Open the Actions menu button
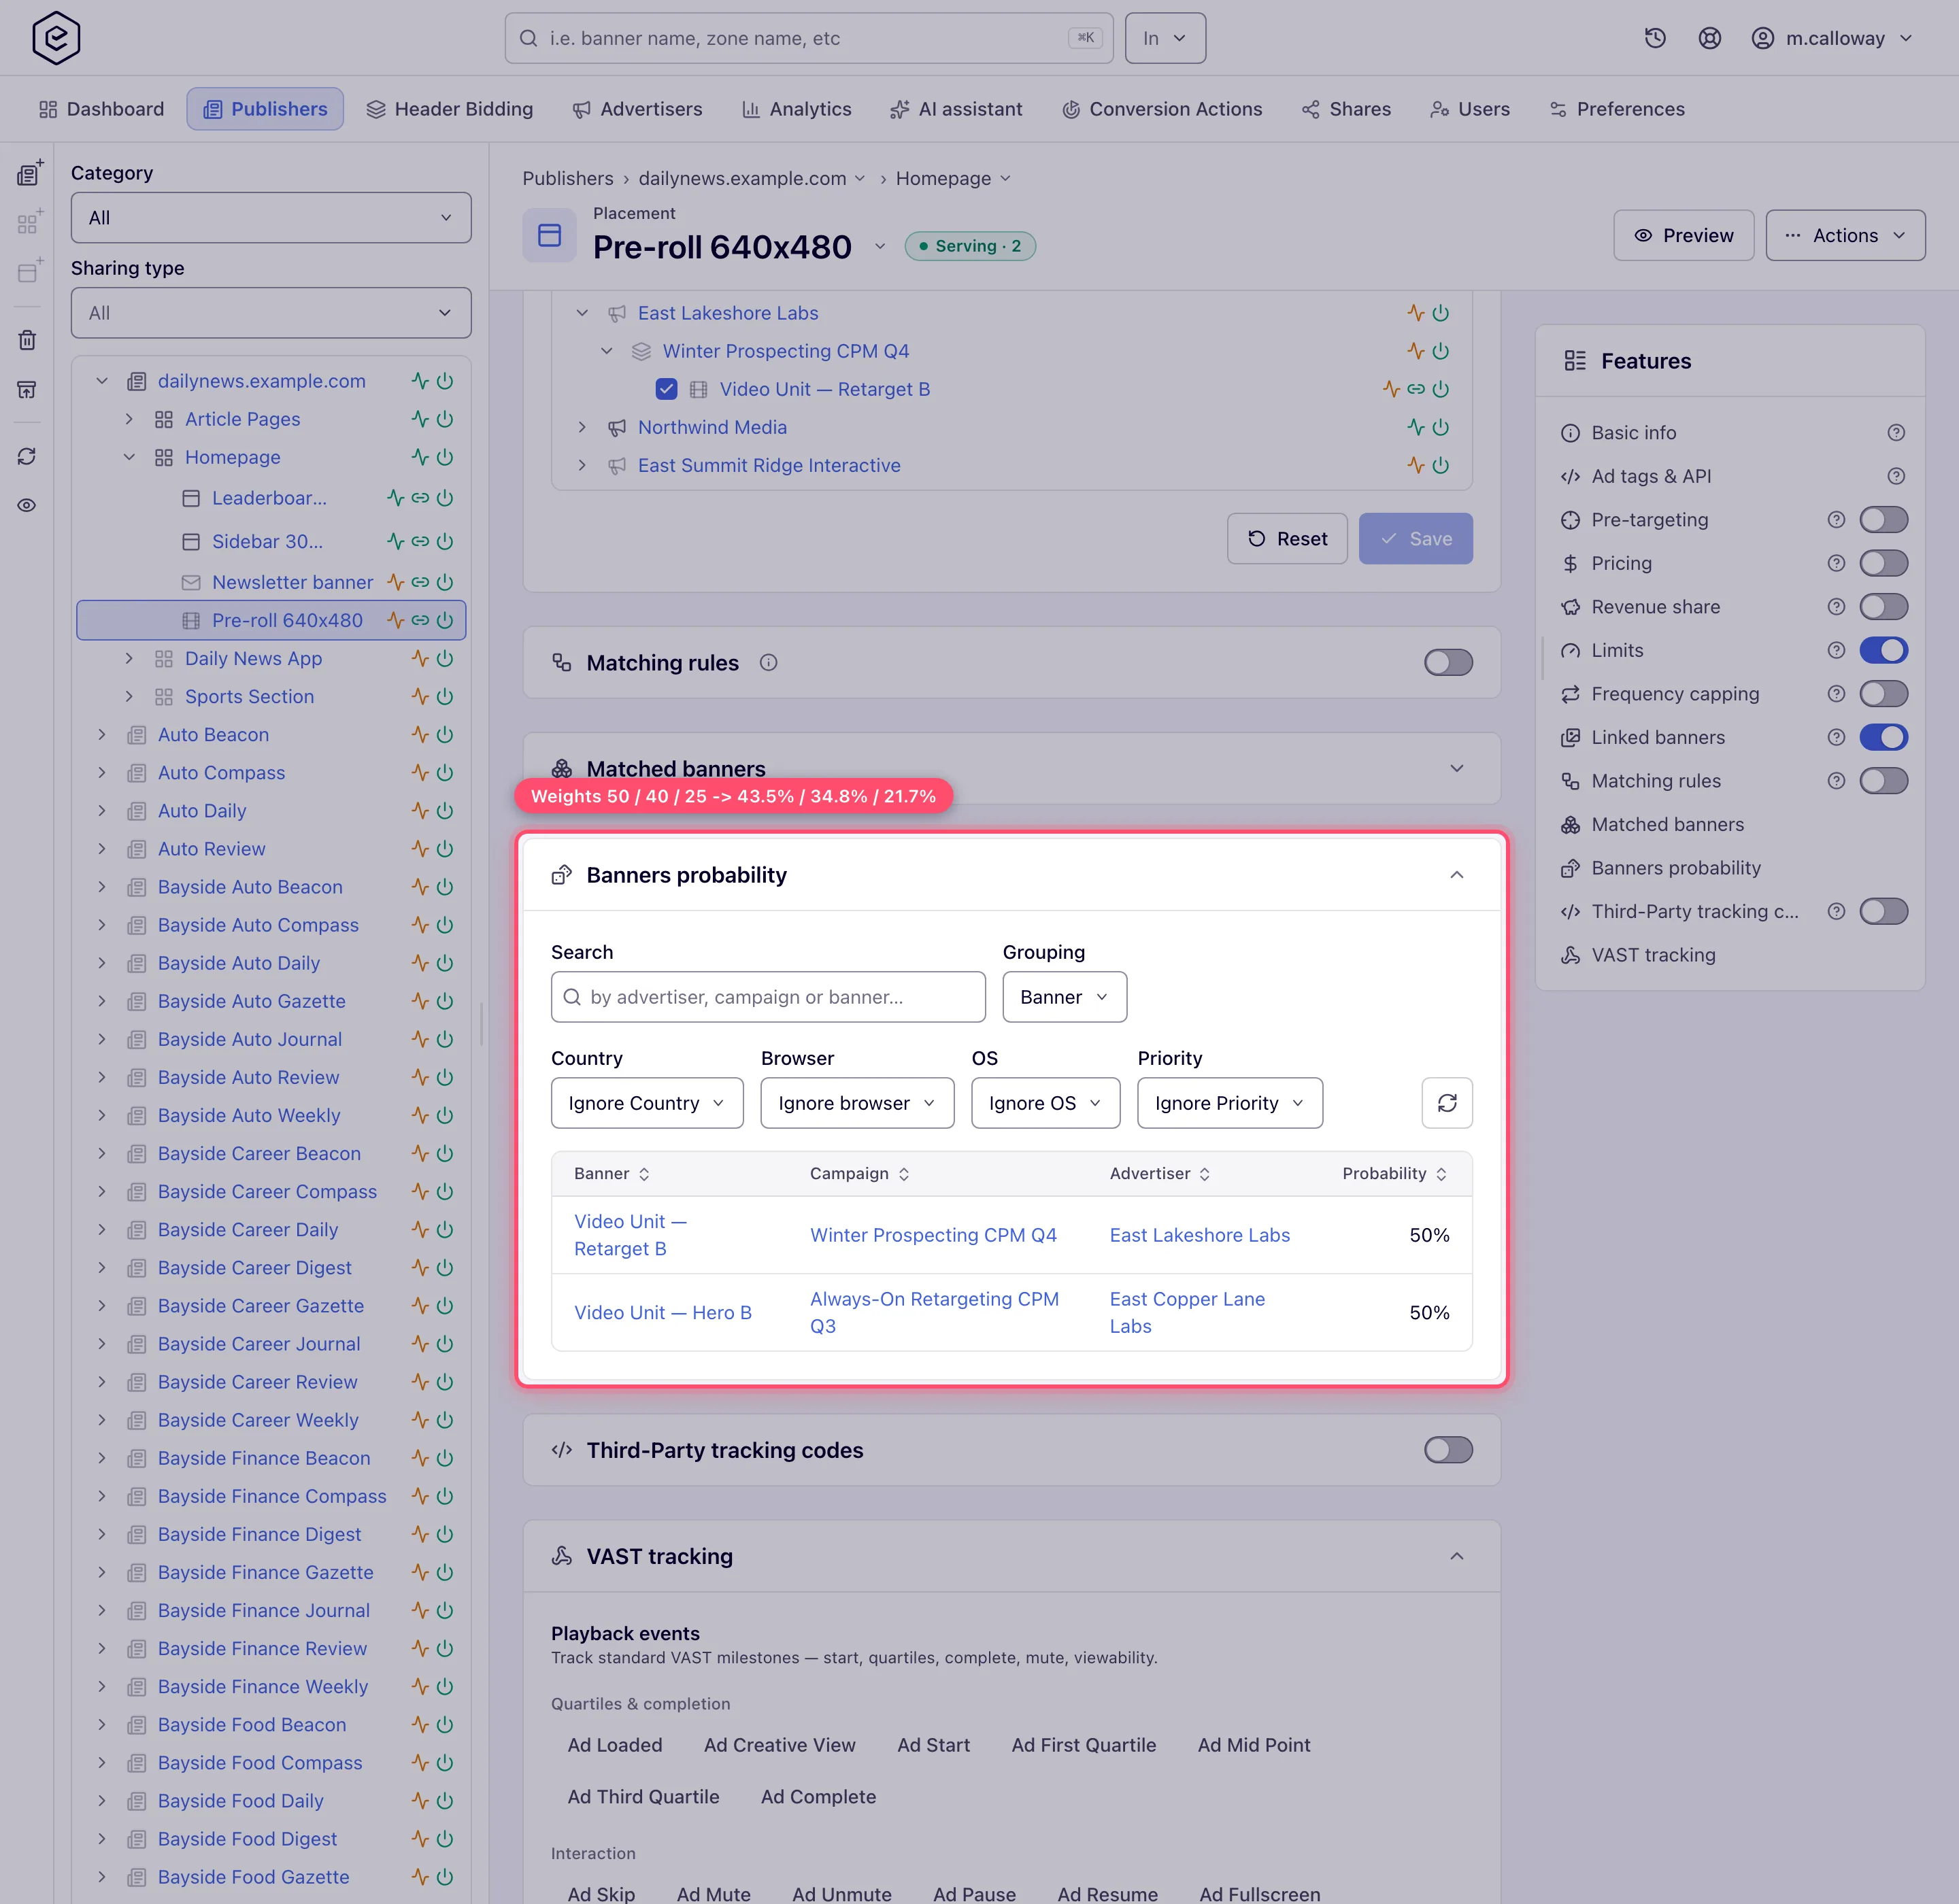The width and height of the screenshot is (1959, 1904). pos(1845,235)
